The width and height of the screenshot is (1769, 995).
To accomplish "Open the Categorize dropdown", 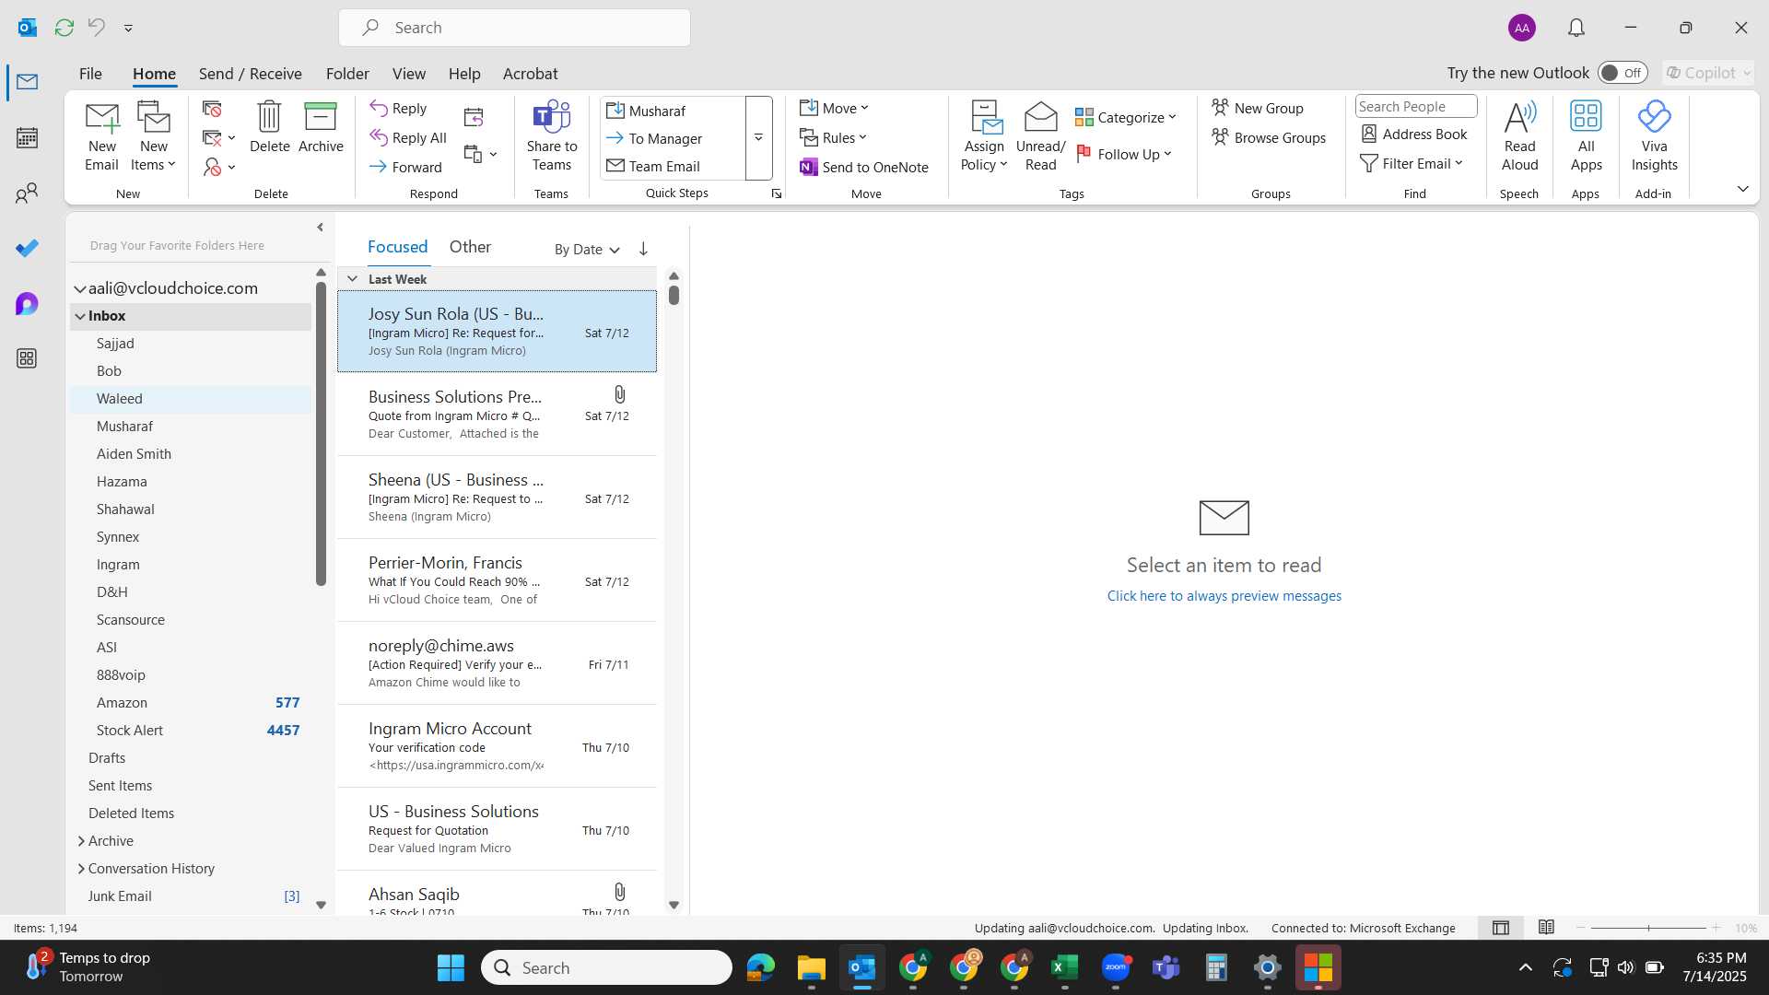I will coord(1126,117).
